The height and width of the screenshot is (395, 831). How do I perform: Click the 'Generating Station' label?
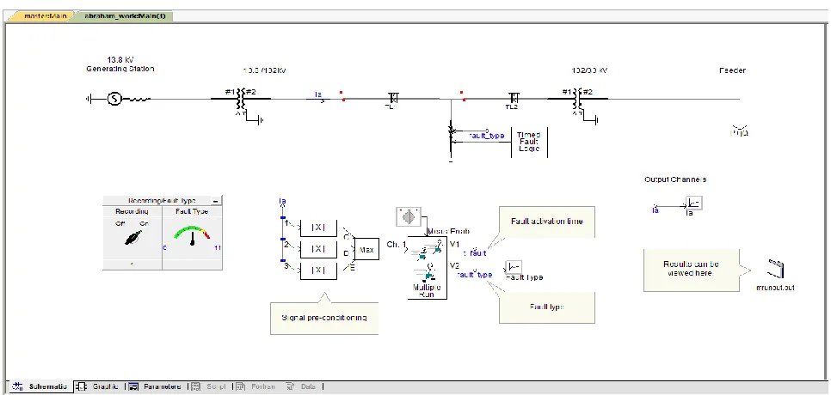coord(120,69)
